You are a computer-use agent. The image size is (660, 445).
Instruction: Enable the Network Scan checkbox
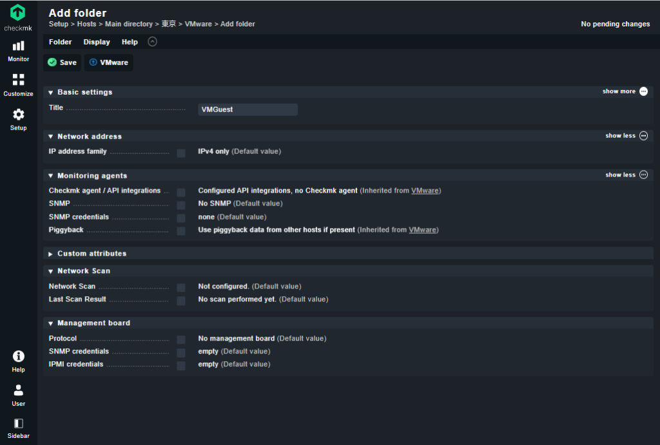pos(181,288)
